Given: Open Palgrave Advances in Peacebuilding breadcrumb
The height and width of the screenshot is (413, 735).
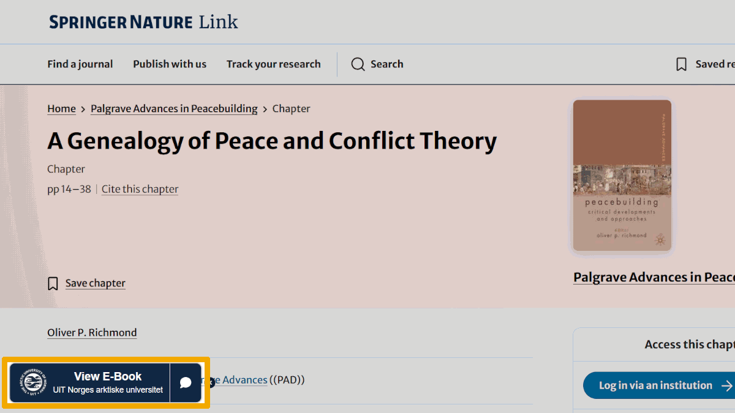Looking at the screenshot, I should [174, 109].
